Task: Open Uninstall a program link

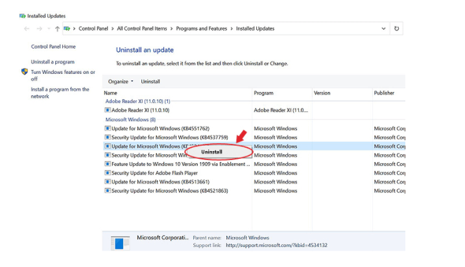Action: pos(53,62)
